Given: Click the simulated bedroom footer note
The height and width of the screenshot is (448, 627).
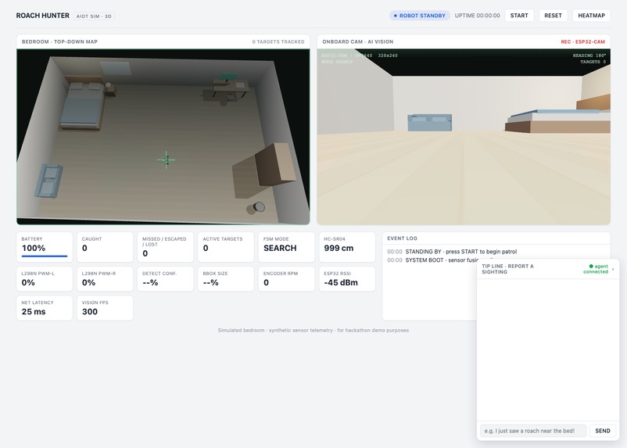Looking at the screenshot, I should click(313, 331).
